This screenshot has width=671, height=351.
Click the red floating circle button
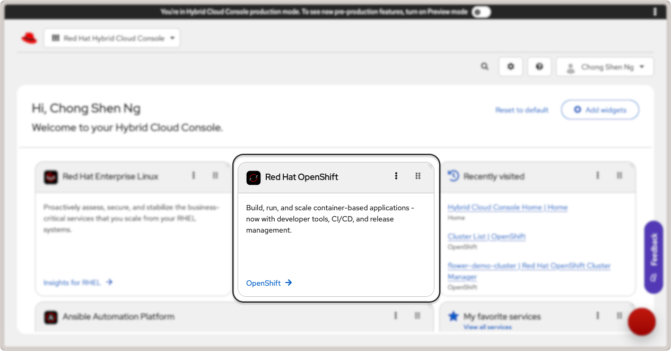[641, 321]
